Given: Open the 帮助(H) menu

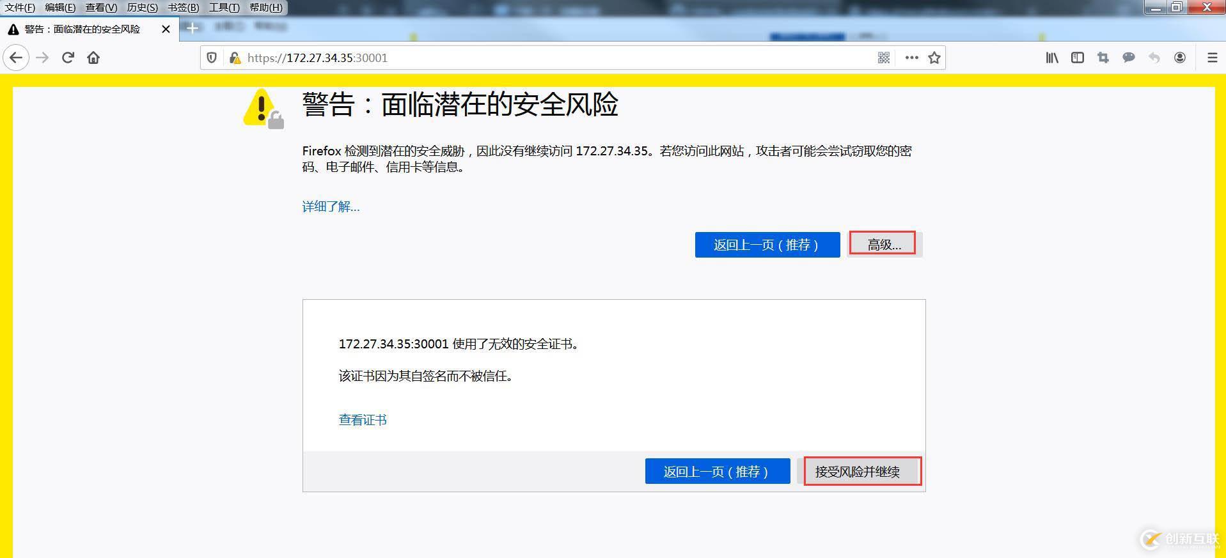Looking at the screenshot, I should click(x=265, y=8).
